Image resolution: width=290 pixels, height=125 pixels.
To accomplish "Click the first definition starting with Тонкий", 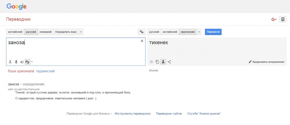I will (x=73, y=93).
